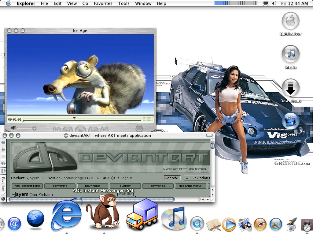Open the Help menu
Viewport: 313px width, 234px height.
click(x=161, y=3)
